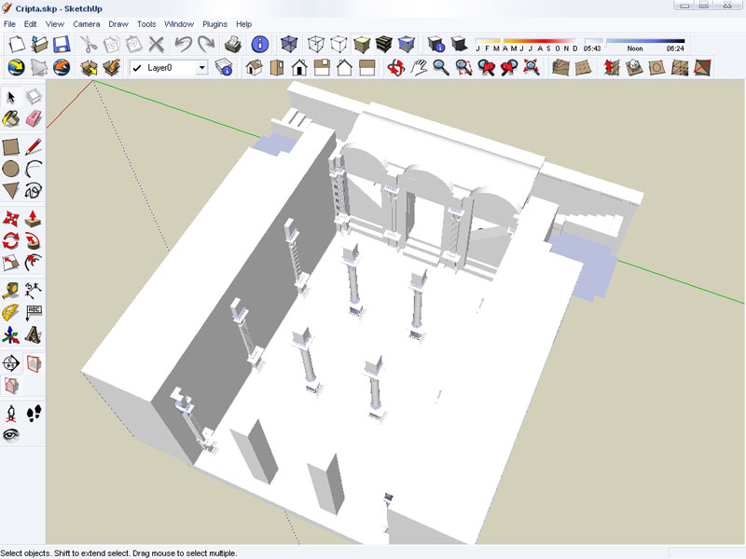Adjust the shadow time-of-day slider
This screenshot has width=746, height=559.
[x=644, y=41]
